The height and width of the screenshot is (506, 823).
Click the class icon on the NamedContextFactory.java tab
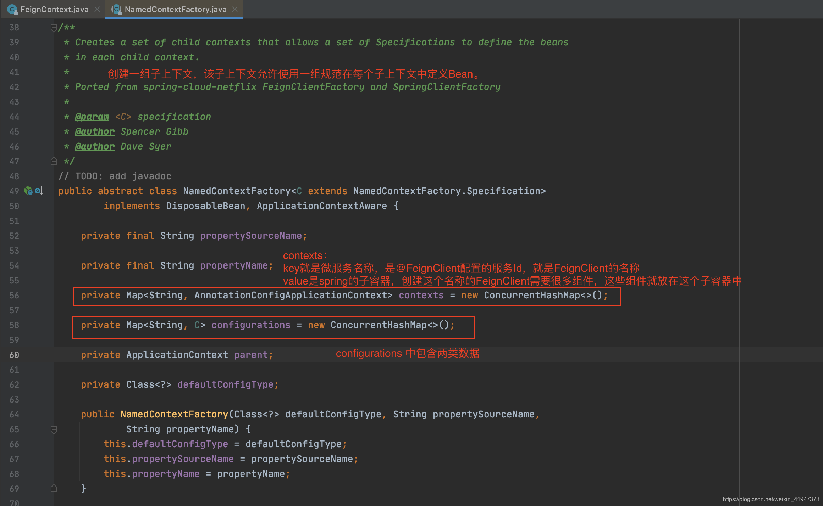click(x=116, y=10)
